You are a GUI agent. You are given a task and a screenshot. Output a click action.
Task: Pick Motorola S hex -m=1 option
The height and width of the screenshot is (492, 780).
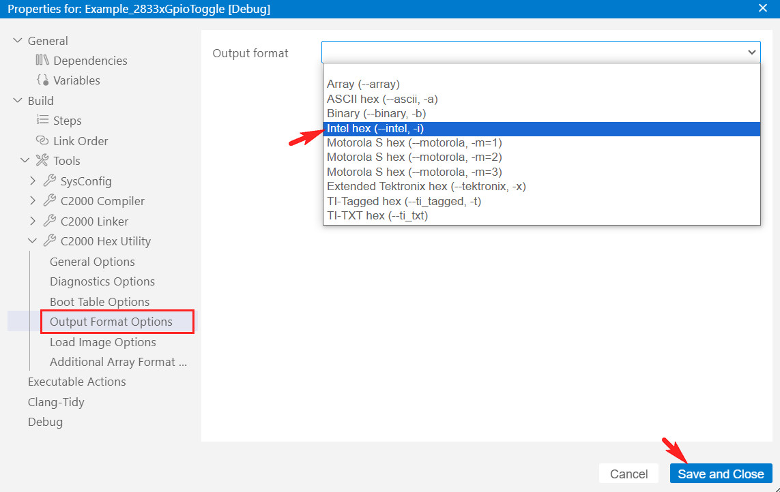542,142
